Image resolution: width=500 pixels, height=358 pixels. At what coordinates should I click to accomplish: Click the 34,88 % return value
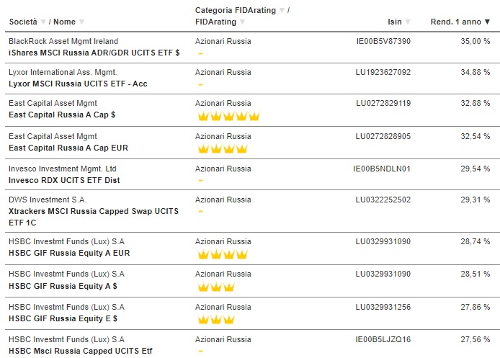(x=475, y=72)
